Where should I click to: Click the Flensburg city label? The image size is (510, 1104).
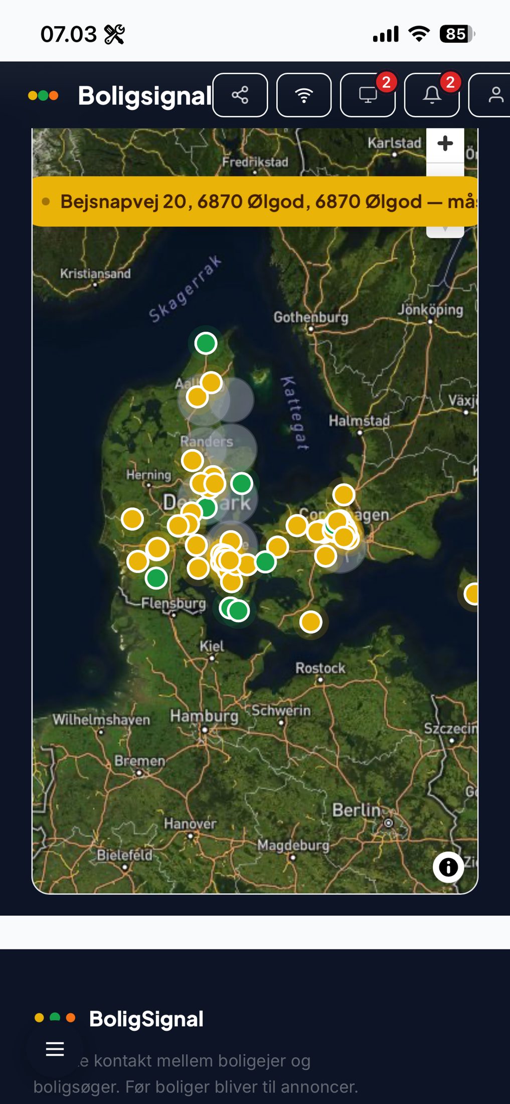pyautogui.click(x=174, y=603)
